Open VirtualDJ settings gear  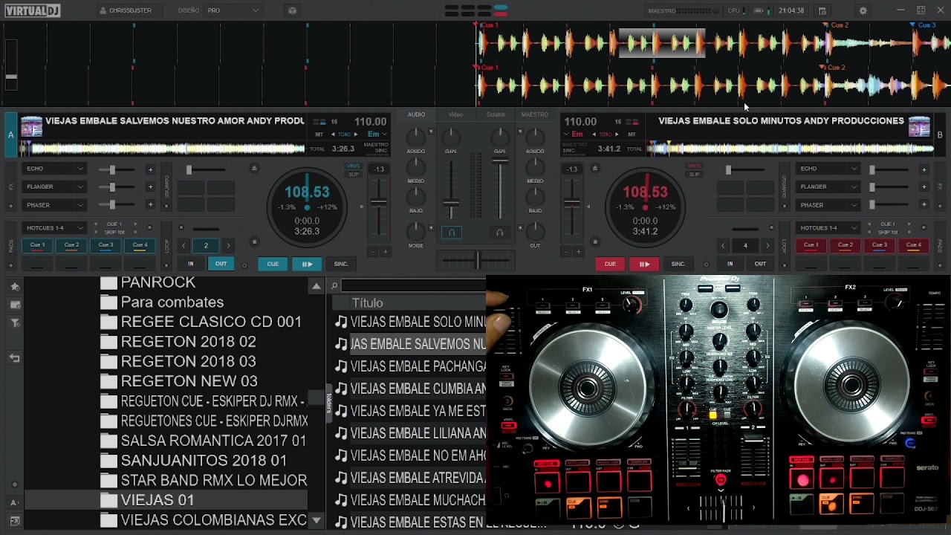[863, 10]
